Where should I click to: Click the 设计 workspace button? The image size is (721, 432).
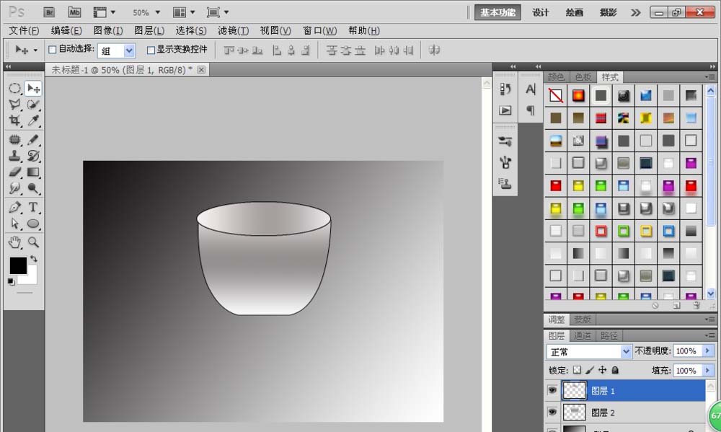(540, 12)
